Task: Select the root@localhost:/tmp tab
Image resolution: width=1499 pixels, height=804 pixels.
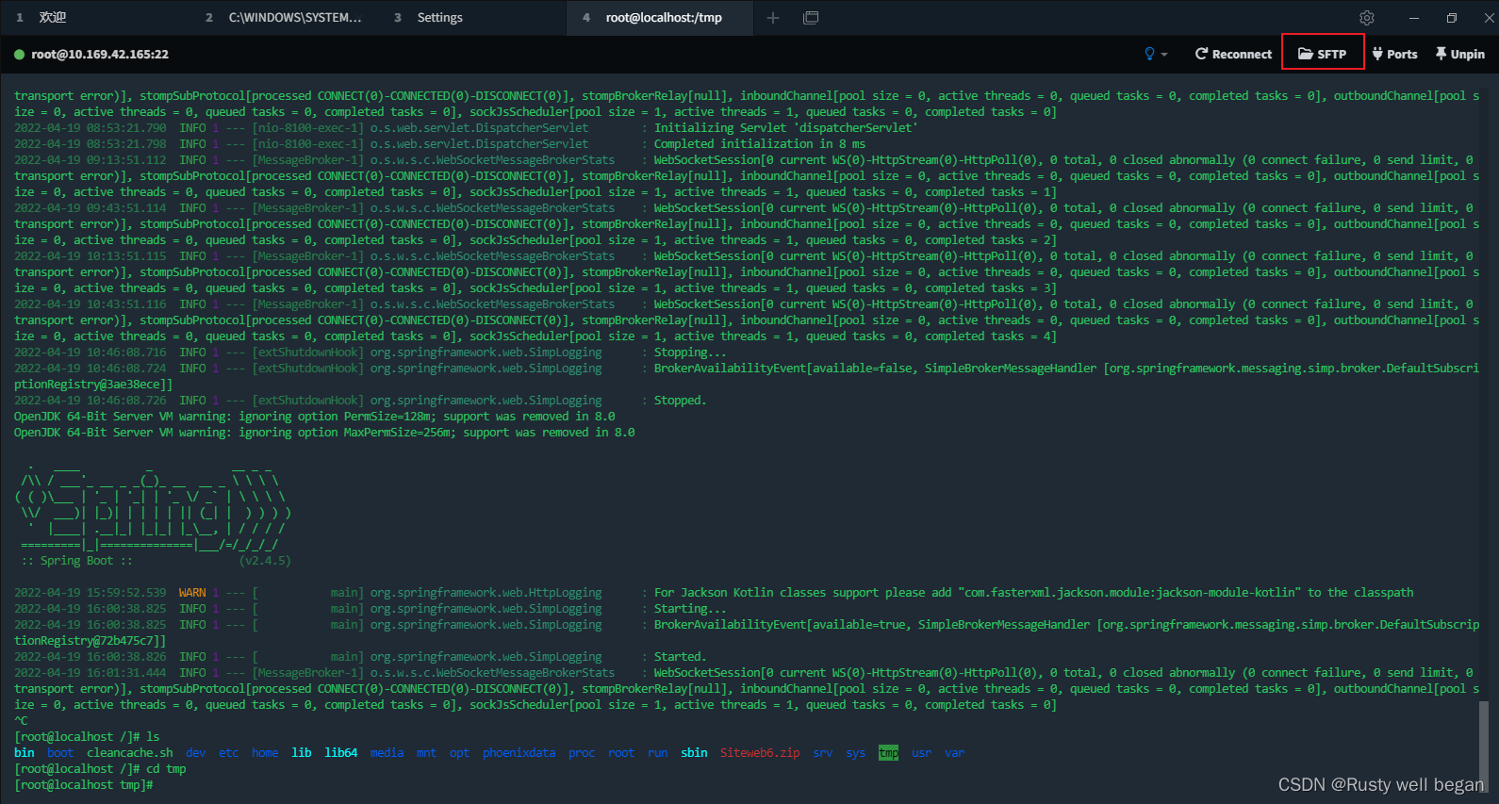Action: pyautogui.click(x=660, y=18)
